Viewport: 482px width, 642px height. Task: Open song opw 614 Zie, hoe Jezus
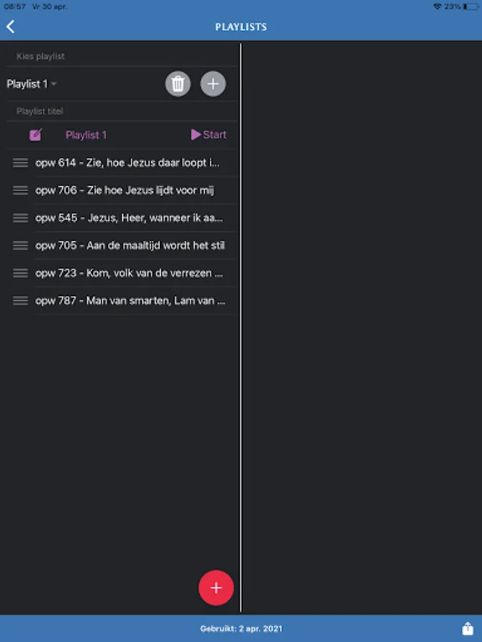point(128,163)
